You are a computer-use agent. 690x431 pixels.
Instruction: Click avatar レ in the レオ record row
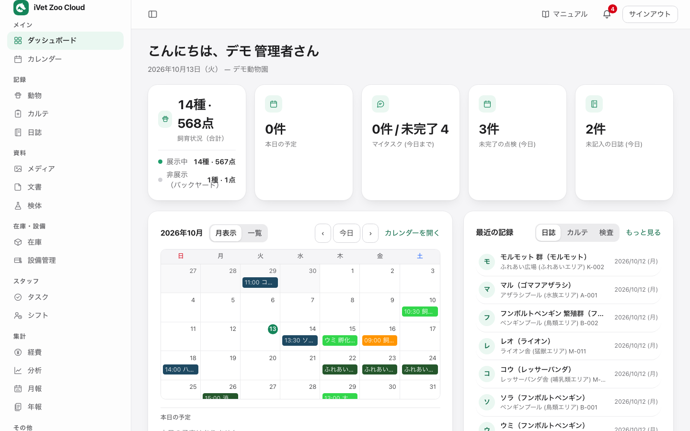pyautogui.click(x=487, y=346)
